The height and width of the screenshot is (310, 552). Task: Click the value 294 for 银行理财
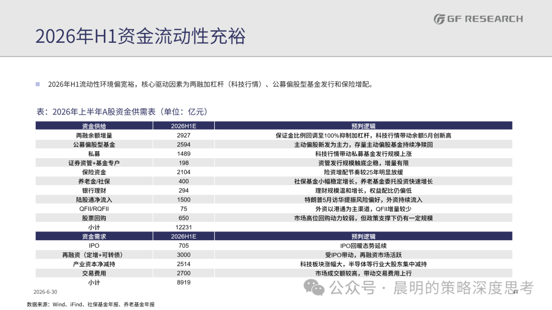[184, 190]
